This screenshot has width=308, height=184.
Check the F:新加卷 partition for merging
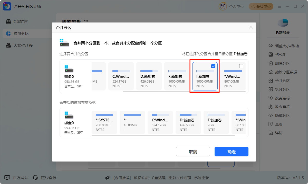(185, 66)
